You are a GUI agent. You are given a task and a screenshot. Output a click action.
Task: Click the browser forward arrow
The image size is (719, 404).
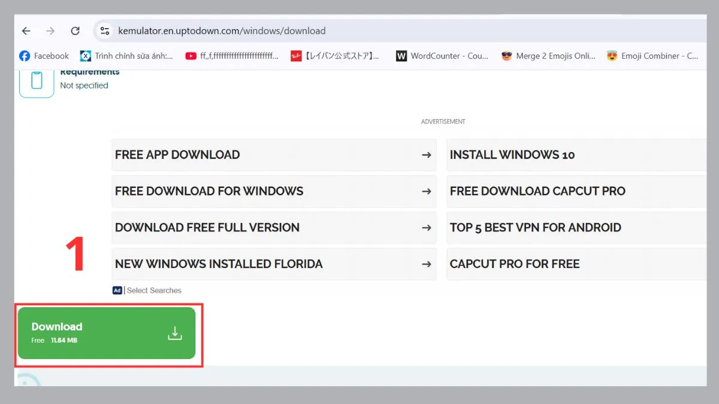coord(50,31)
